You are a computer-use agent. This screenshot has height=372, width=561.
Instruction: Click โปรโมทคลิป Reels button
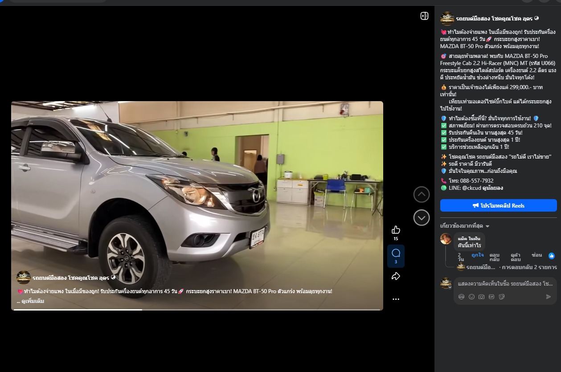(x=499, y=205)
